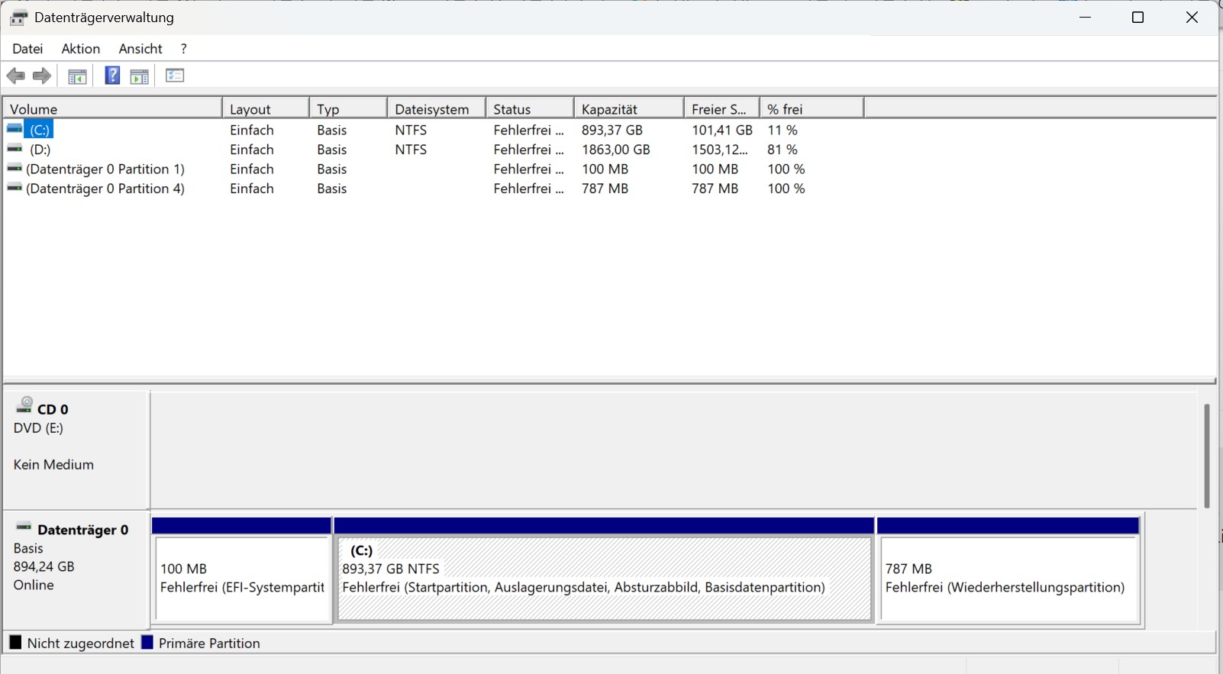The height and width of the screenshot is (674, 1223).
Task: Maximize the Datenträgerverwaltung window
Action: pos(1137,18)
